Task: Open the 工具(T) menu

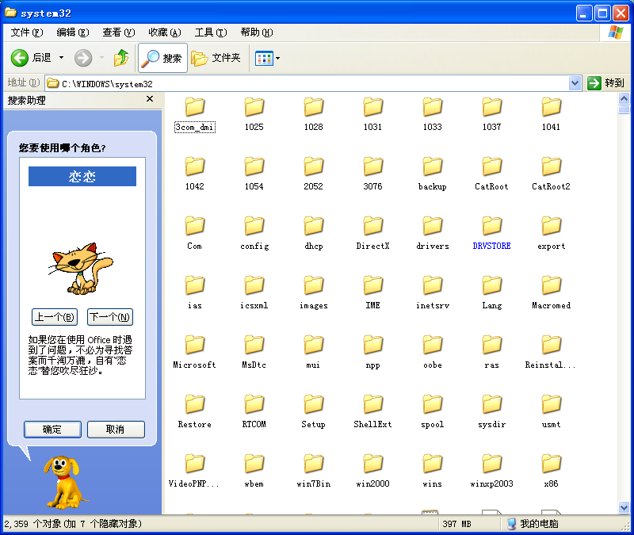Action: [211, 32]
